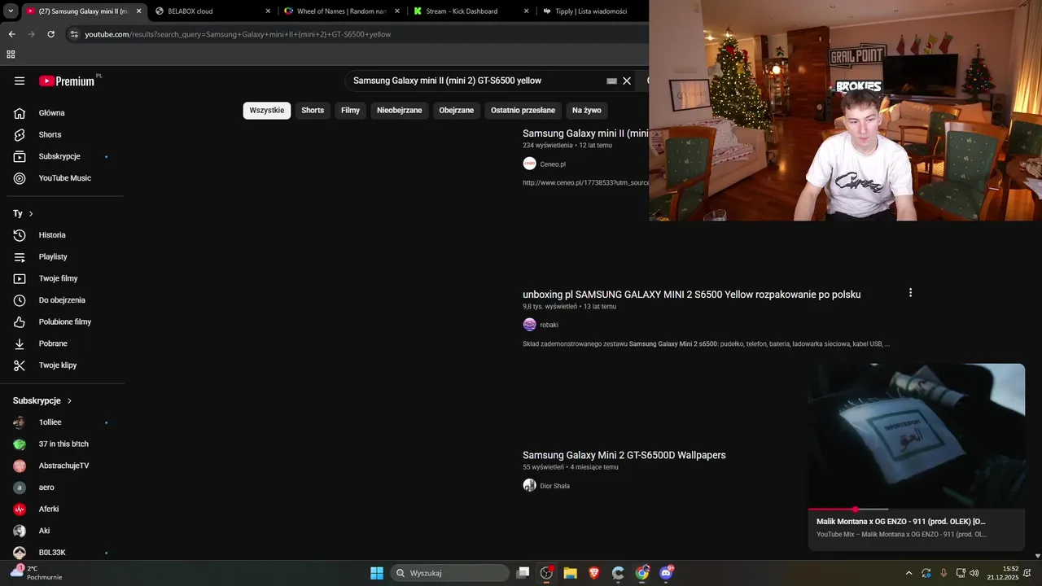Click the browser address bar URL
This screenshot has height=586, width=1042.
(238, 34)
